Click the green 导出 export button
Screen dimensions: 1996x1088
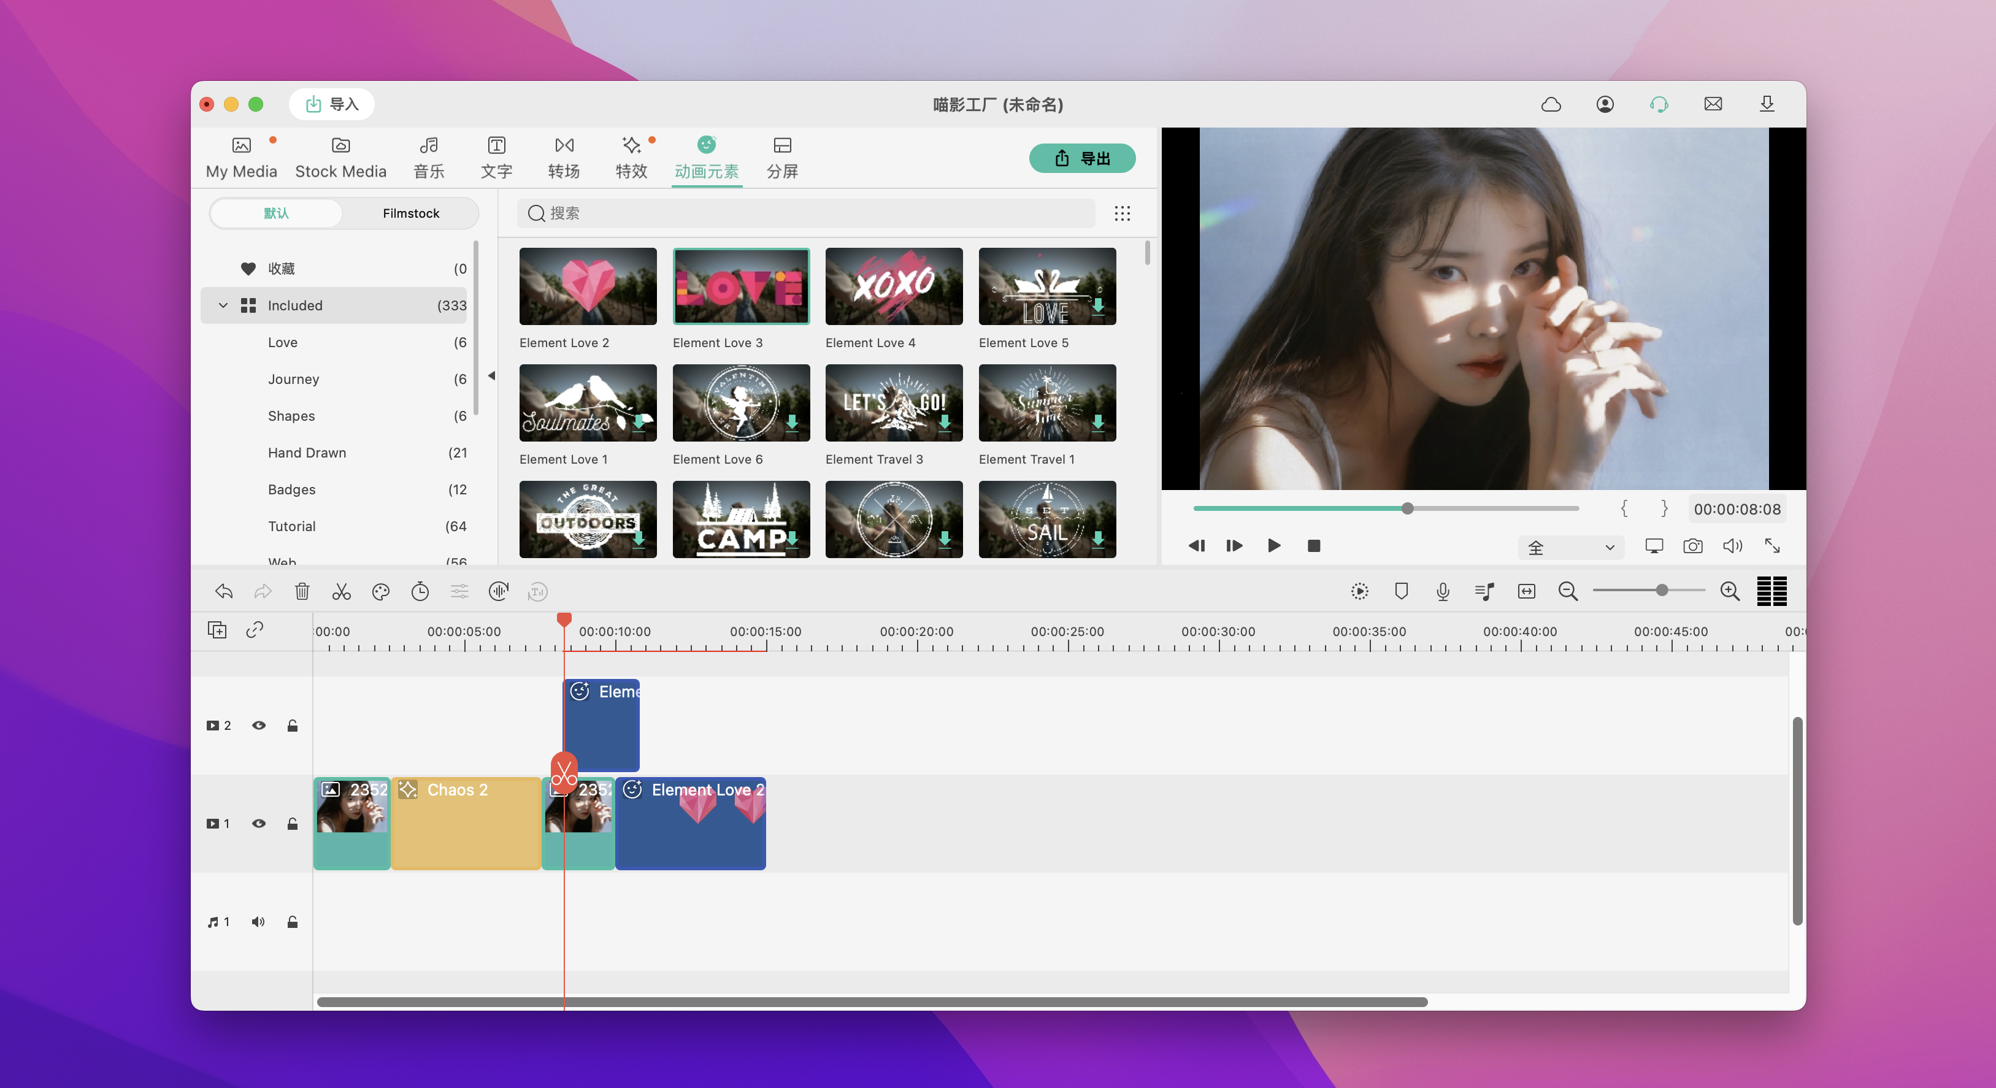(x=1081, y=158)
